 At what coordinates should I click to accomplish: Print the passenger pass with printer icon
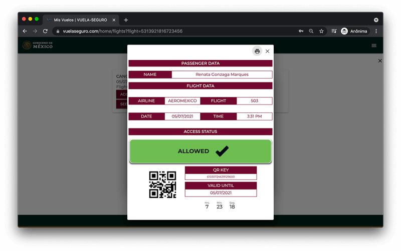coord(257,51)
